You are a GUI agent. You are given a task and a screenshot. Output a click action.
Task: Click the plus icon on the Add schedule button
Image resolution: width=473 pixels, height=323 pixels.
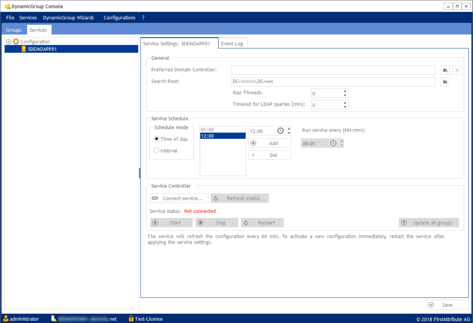coord(254,143)
